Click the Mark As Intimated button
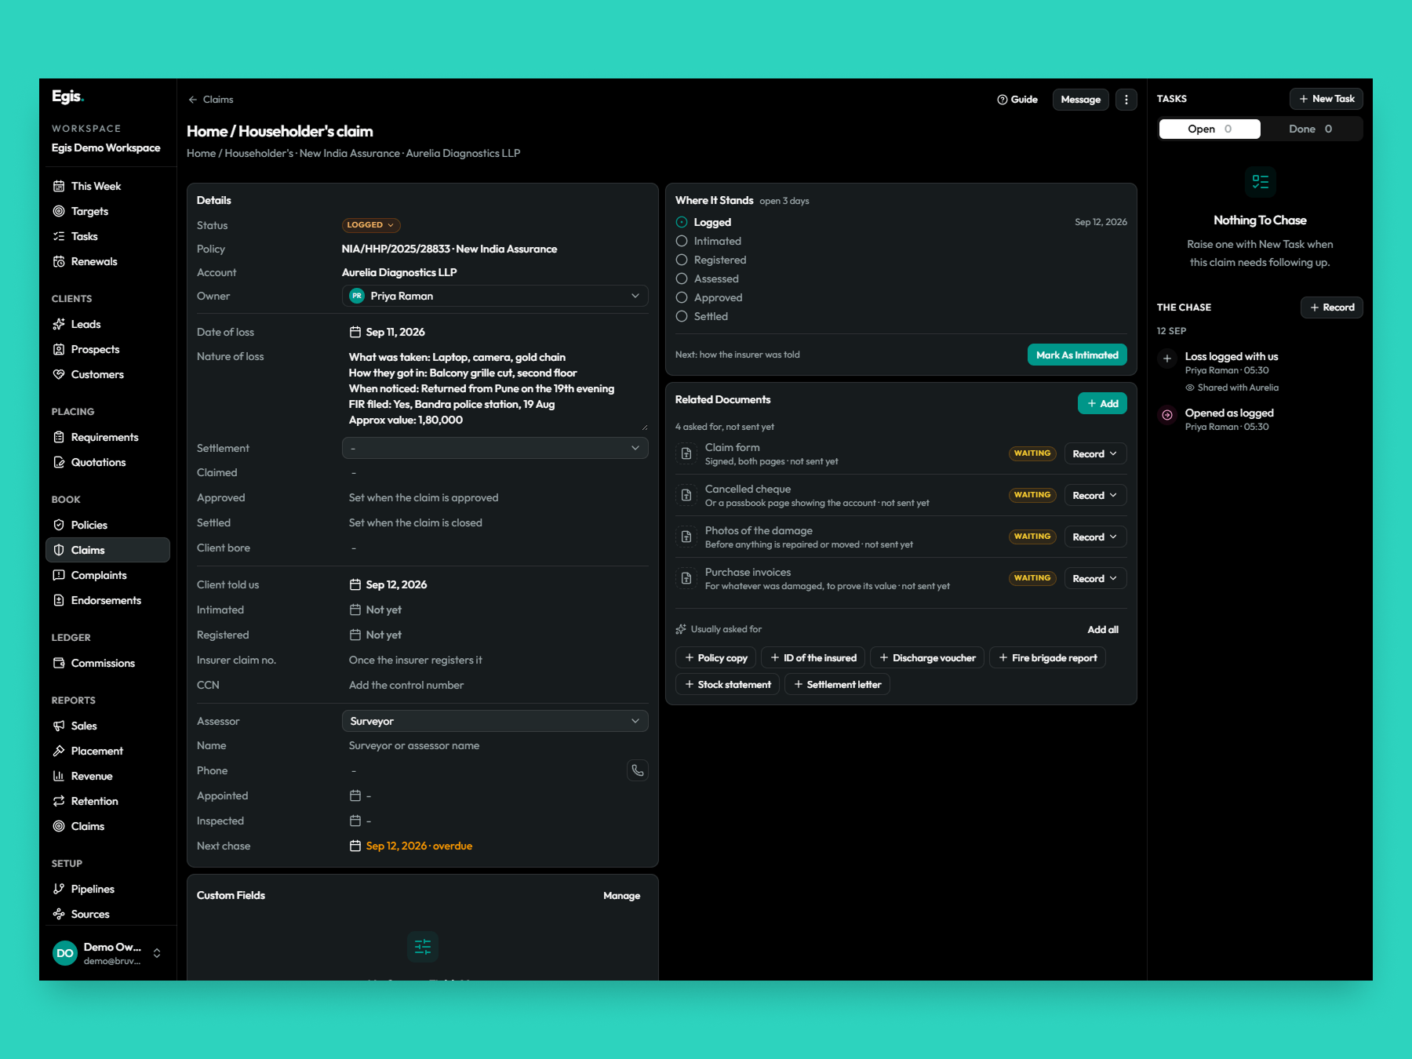This screenshot has height=1059, width=1412. (1077, 355)
